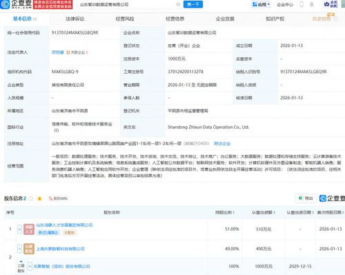Select English name Shandong Zhixun Data Operation
This screenshot has height=275, width=345.
208,127
